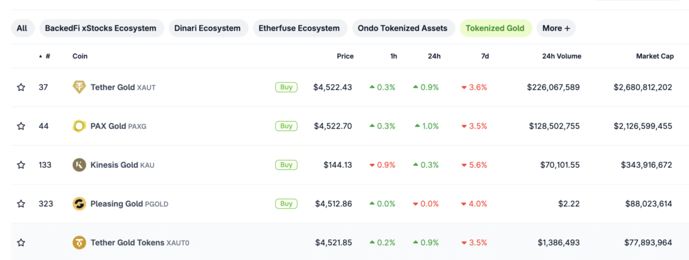Click the Kinesis Gold KAU logo
Screen dimensions: 689x260
pyautogui.click(x=79, y=165)
